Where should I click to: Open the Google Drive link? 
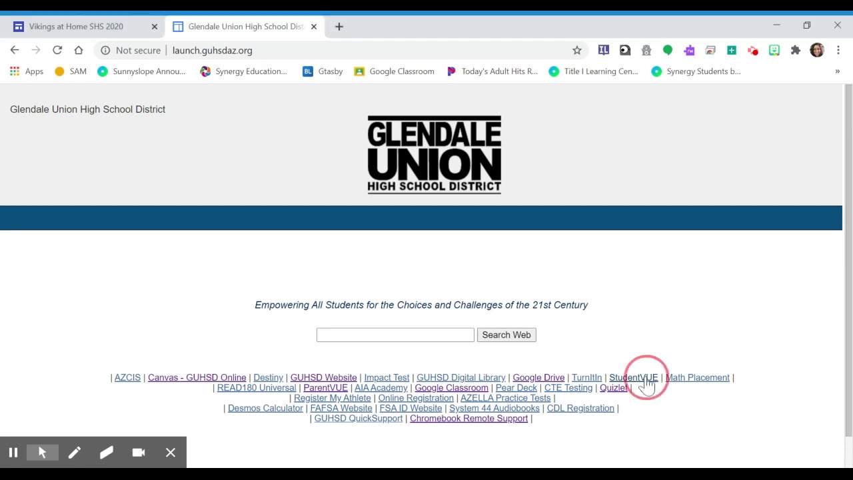pos(538,377)
